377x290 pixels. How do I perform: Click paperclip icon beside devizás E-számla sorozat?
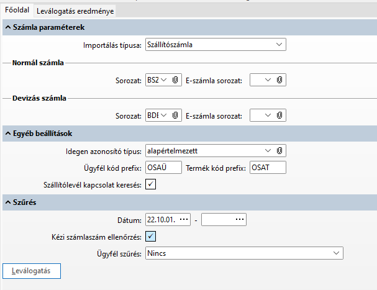[x=280, y=115]
